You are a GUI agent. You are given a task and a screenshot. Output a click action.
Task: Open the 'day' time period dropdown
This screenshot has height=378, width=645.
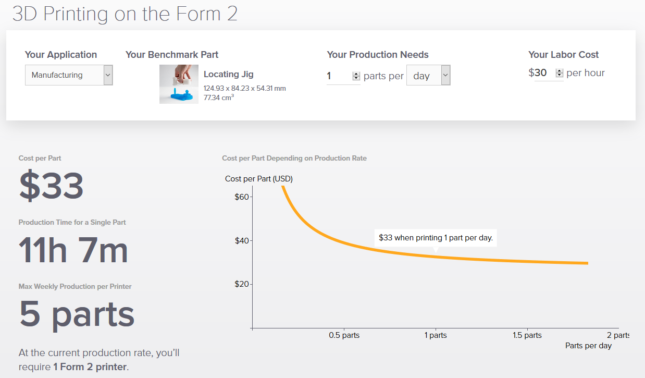click(x=428, y=75)
